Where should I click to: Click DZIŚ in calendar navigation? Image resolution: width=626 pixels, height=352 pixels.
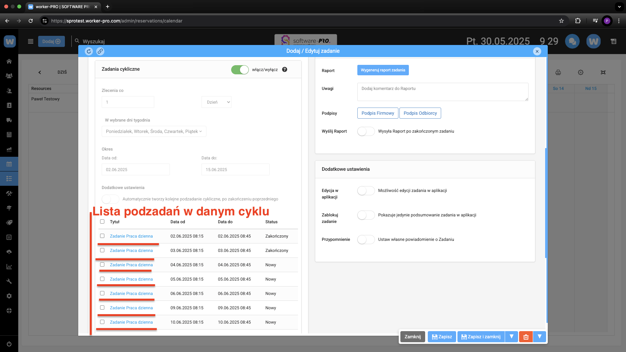(x=62, y=72)
